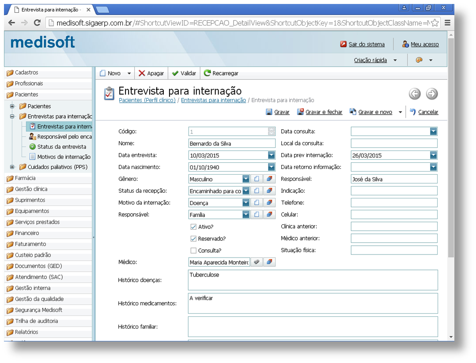The height and width of the screenshot is (363, 476).
Task: Click Cancelar
Action: (x=428, y=112)
